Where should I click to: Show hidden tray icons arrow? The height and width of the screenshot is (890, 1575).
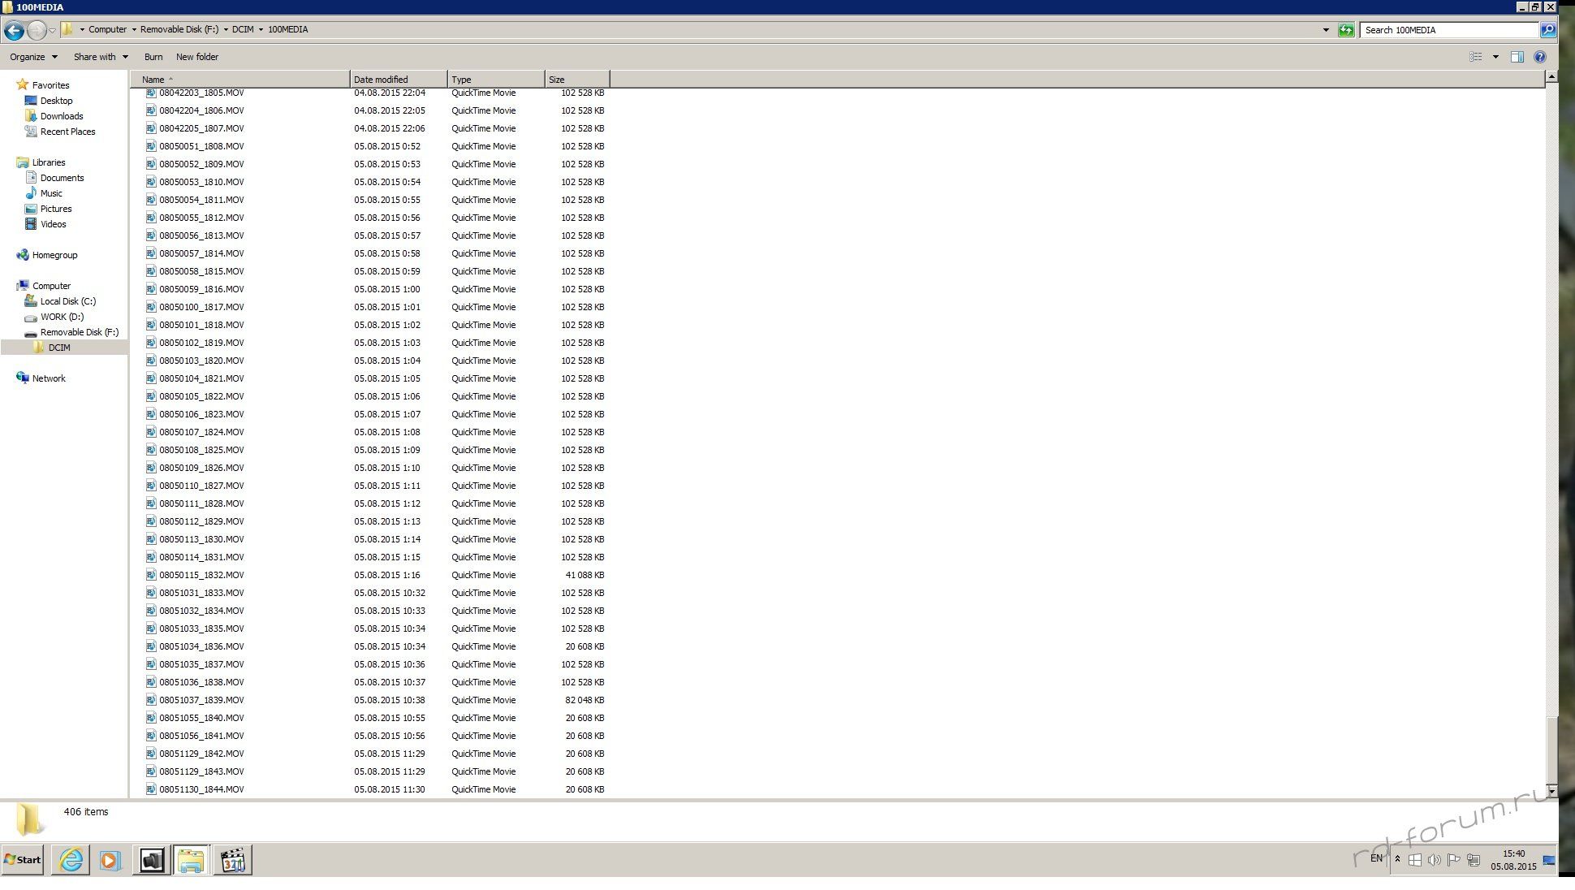[1397, 859]
